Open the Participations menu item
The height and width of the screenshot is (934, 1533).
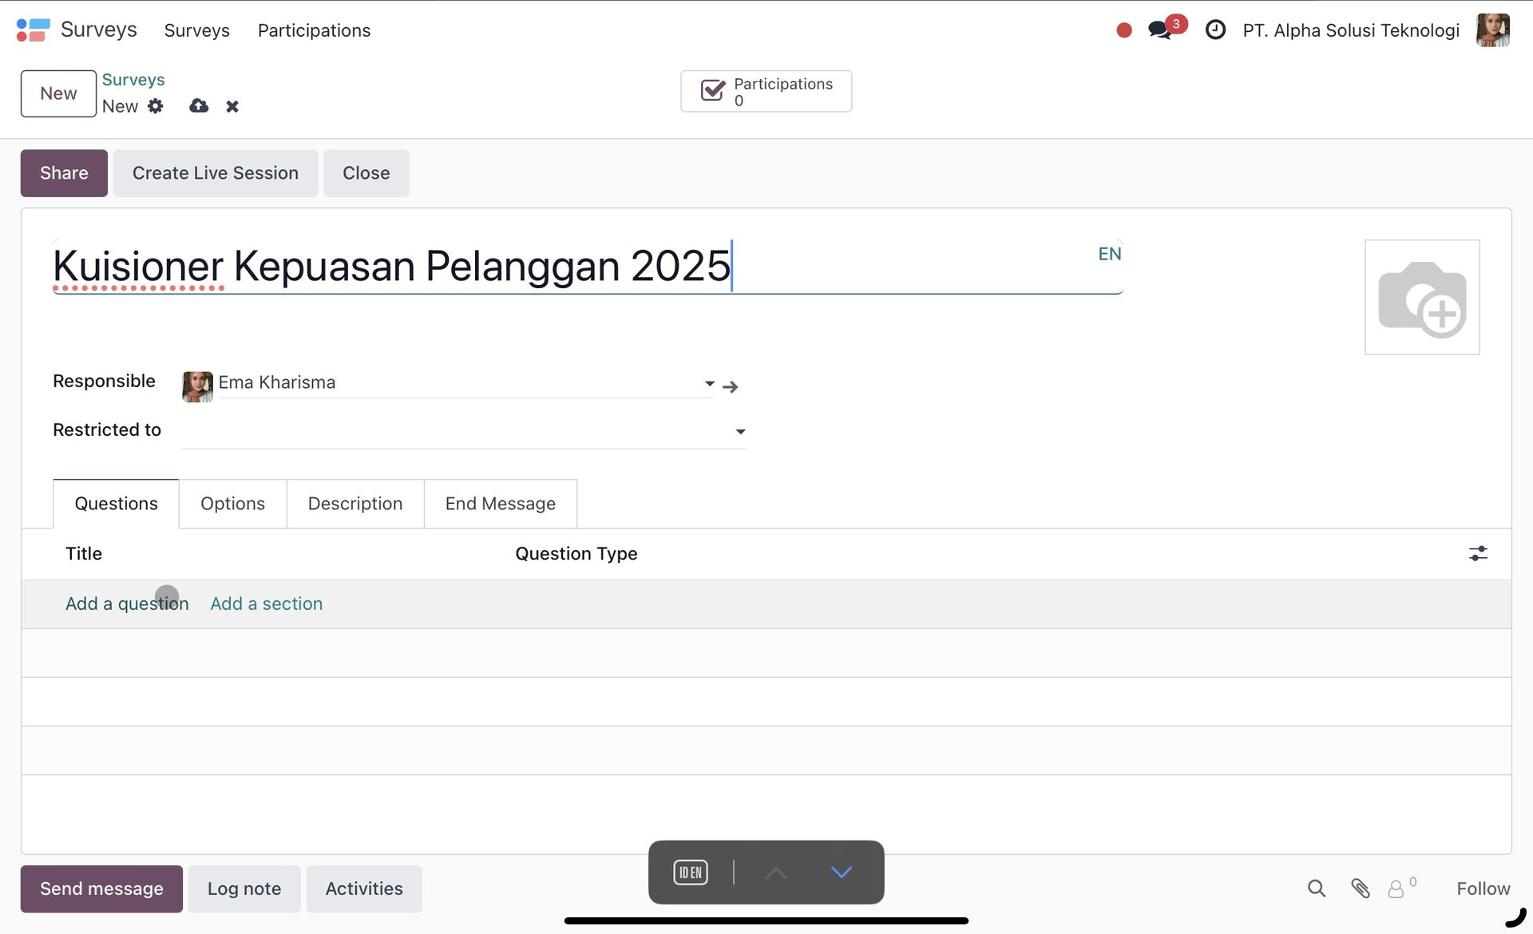[x=314, y=30]
